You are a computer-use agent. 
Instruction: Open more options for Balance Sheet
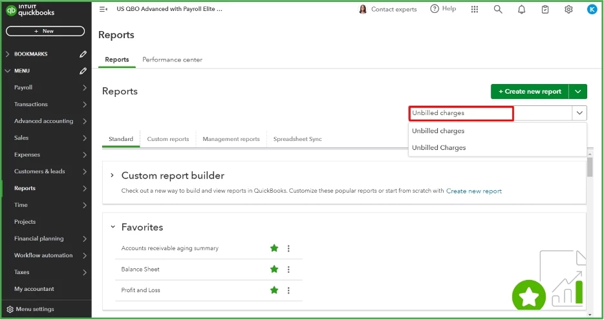click(x=288, y=269)
